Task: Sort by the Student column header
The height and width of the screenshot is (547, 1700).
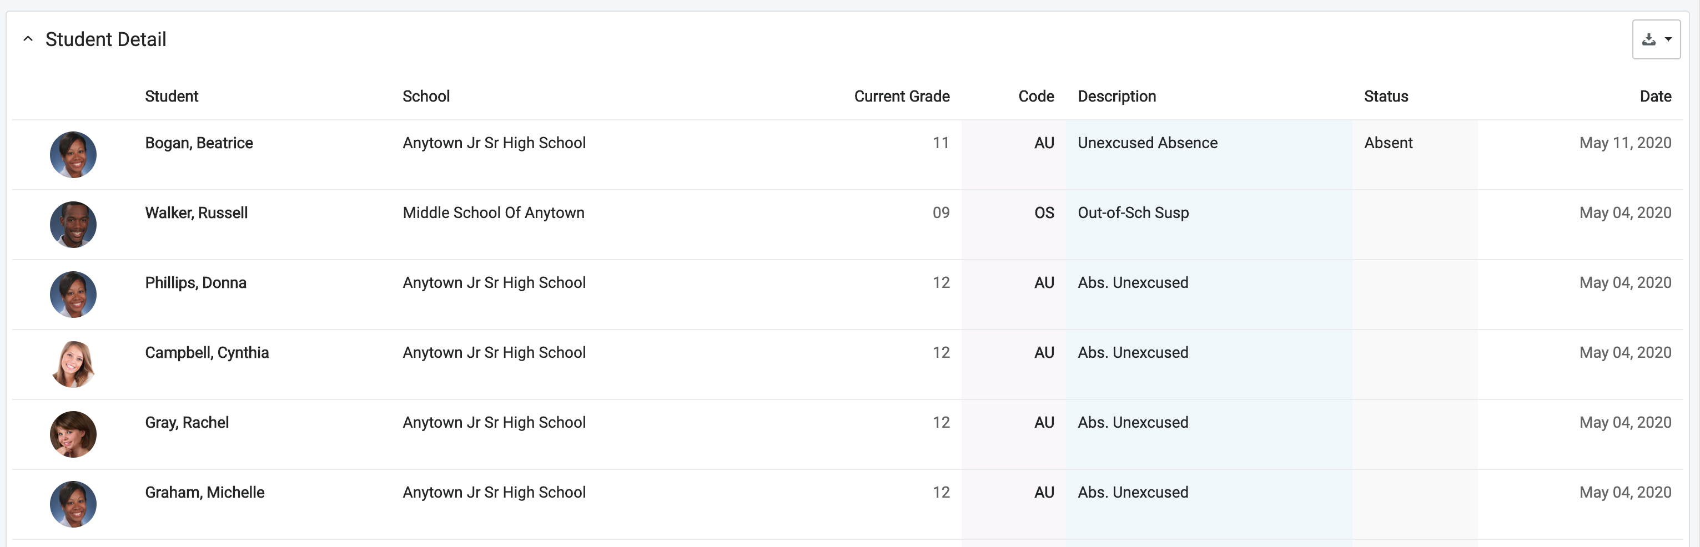Action: (172, 96)
